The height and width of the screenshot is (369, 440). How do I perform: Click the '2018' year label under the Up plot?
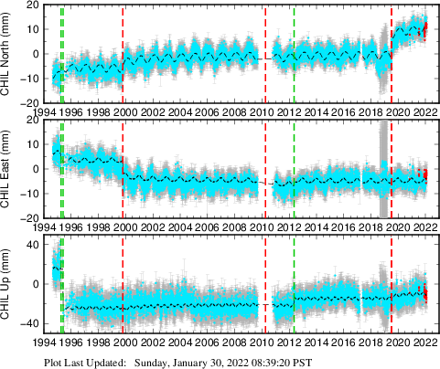[370, 343]
